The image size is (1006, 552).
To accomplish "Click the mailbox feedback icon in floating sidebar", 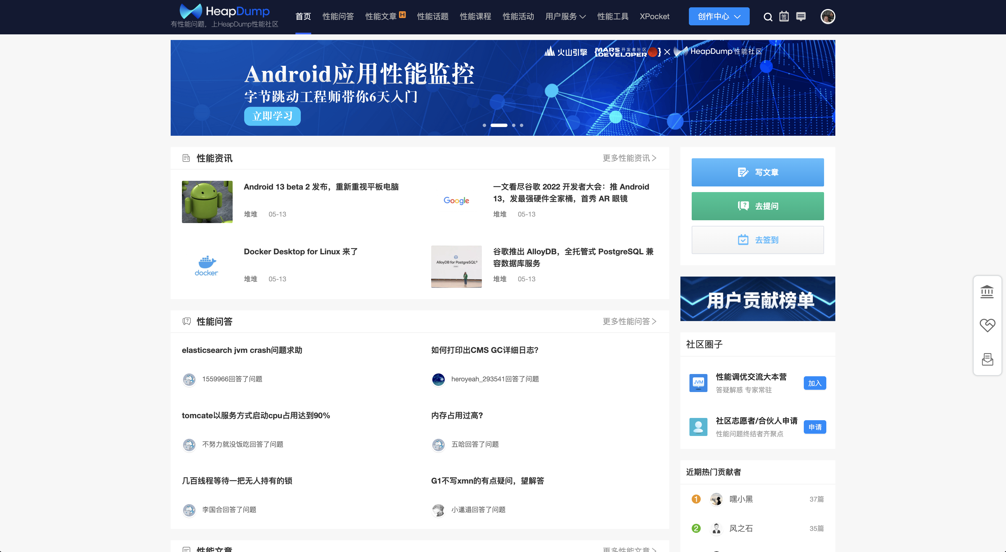I will (987, 359).
